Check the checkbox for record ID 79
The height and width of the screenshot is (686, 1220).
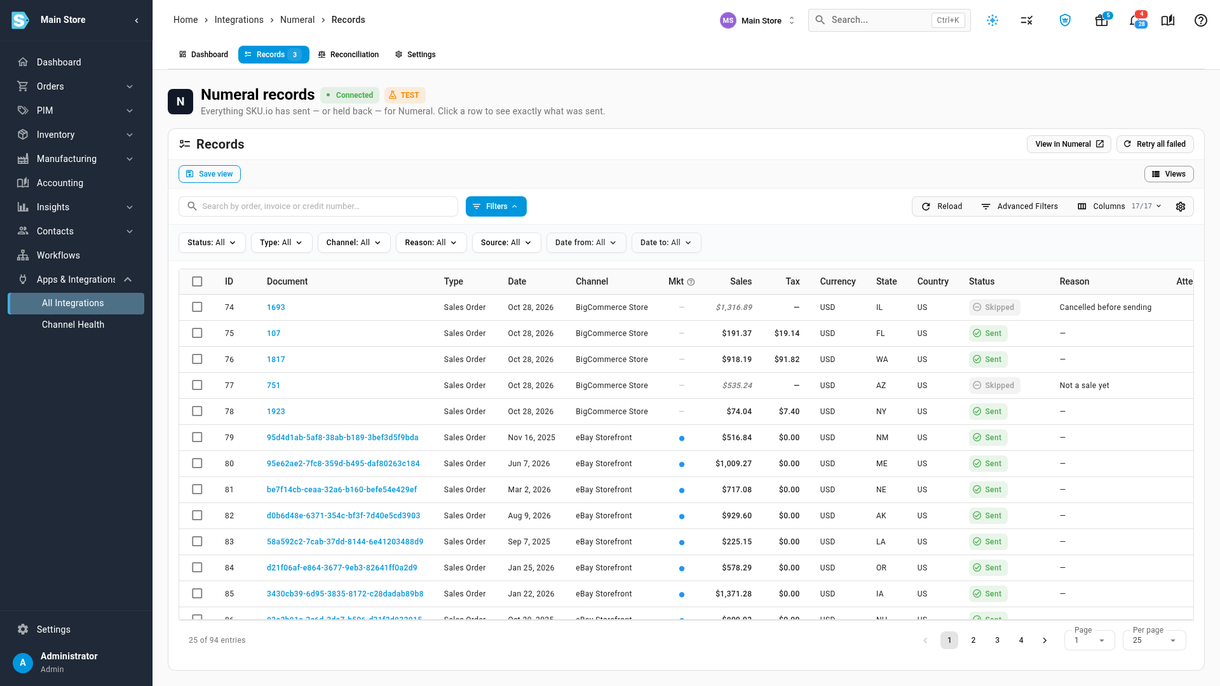pos(197,438)
